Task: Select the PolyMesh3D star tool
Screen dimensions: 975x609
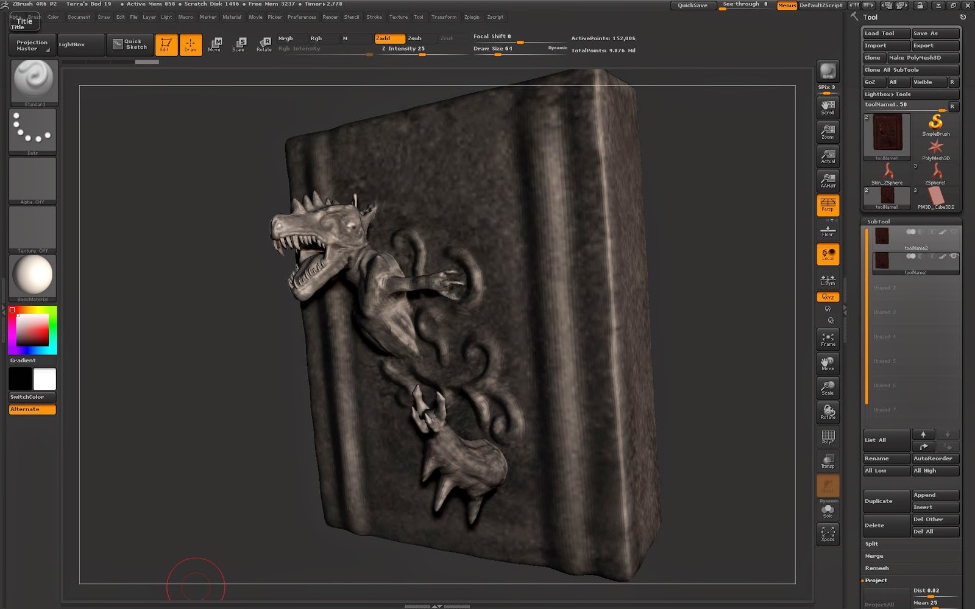Action: 935,149
